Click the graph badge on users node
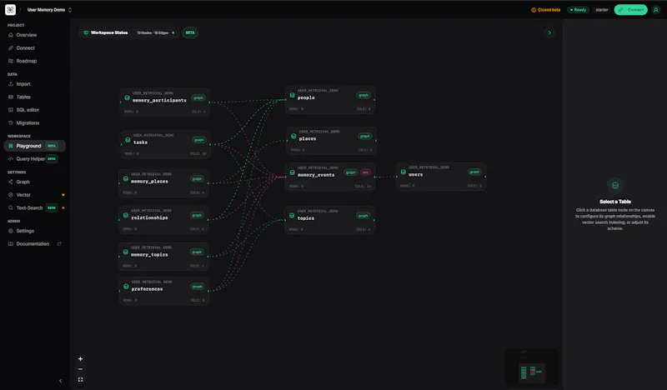Image resolution: width=667 pixels, height=390 pixels. (x=474, y=172)
